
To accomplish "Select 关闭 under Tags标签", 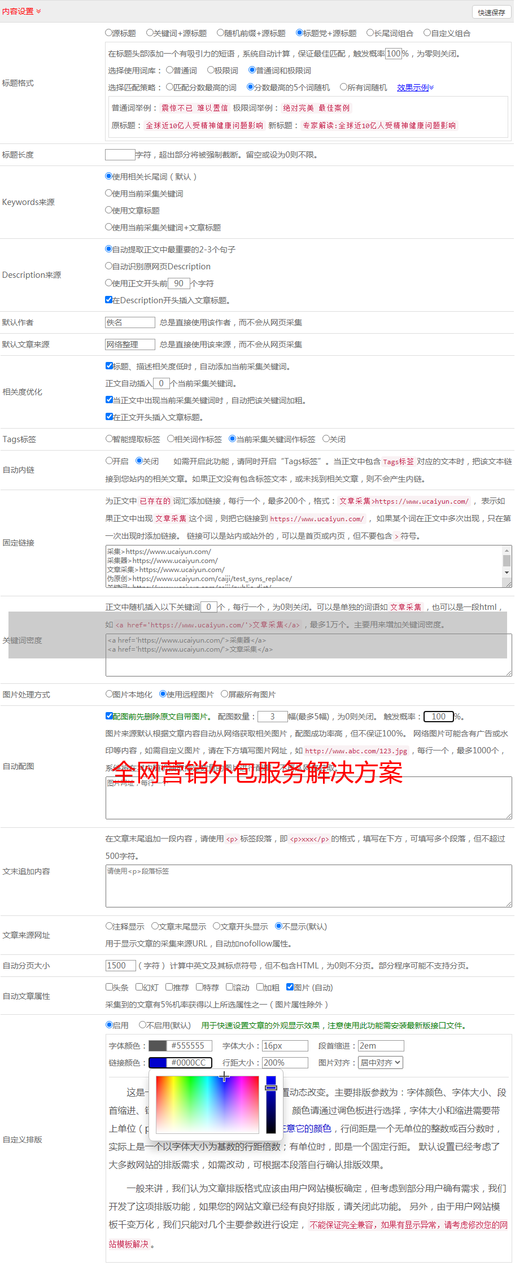I will (x=326, y=439).
